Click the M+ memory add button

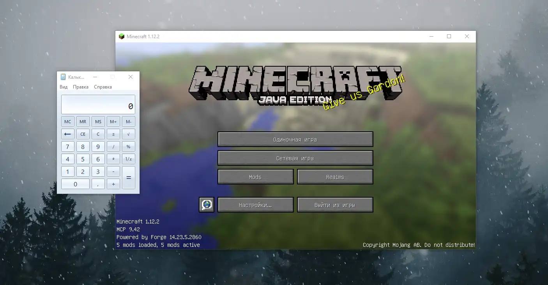(113, 122)
